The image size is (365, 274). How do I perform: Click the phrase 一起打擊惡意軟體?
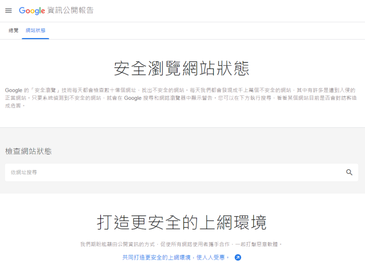tap(257, 244)
